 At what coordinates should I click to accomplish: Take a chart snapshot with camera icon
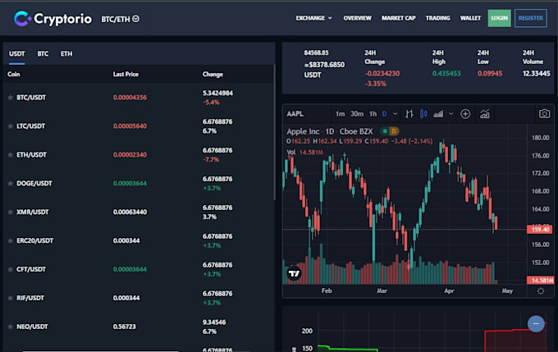pyautogui.click(x=543, y=114)
